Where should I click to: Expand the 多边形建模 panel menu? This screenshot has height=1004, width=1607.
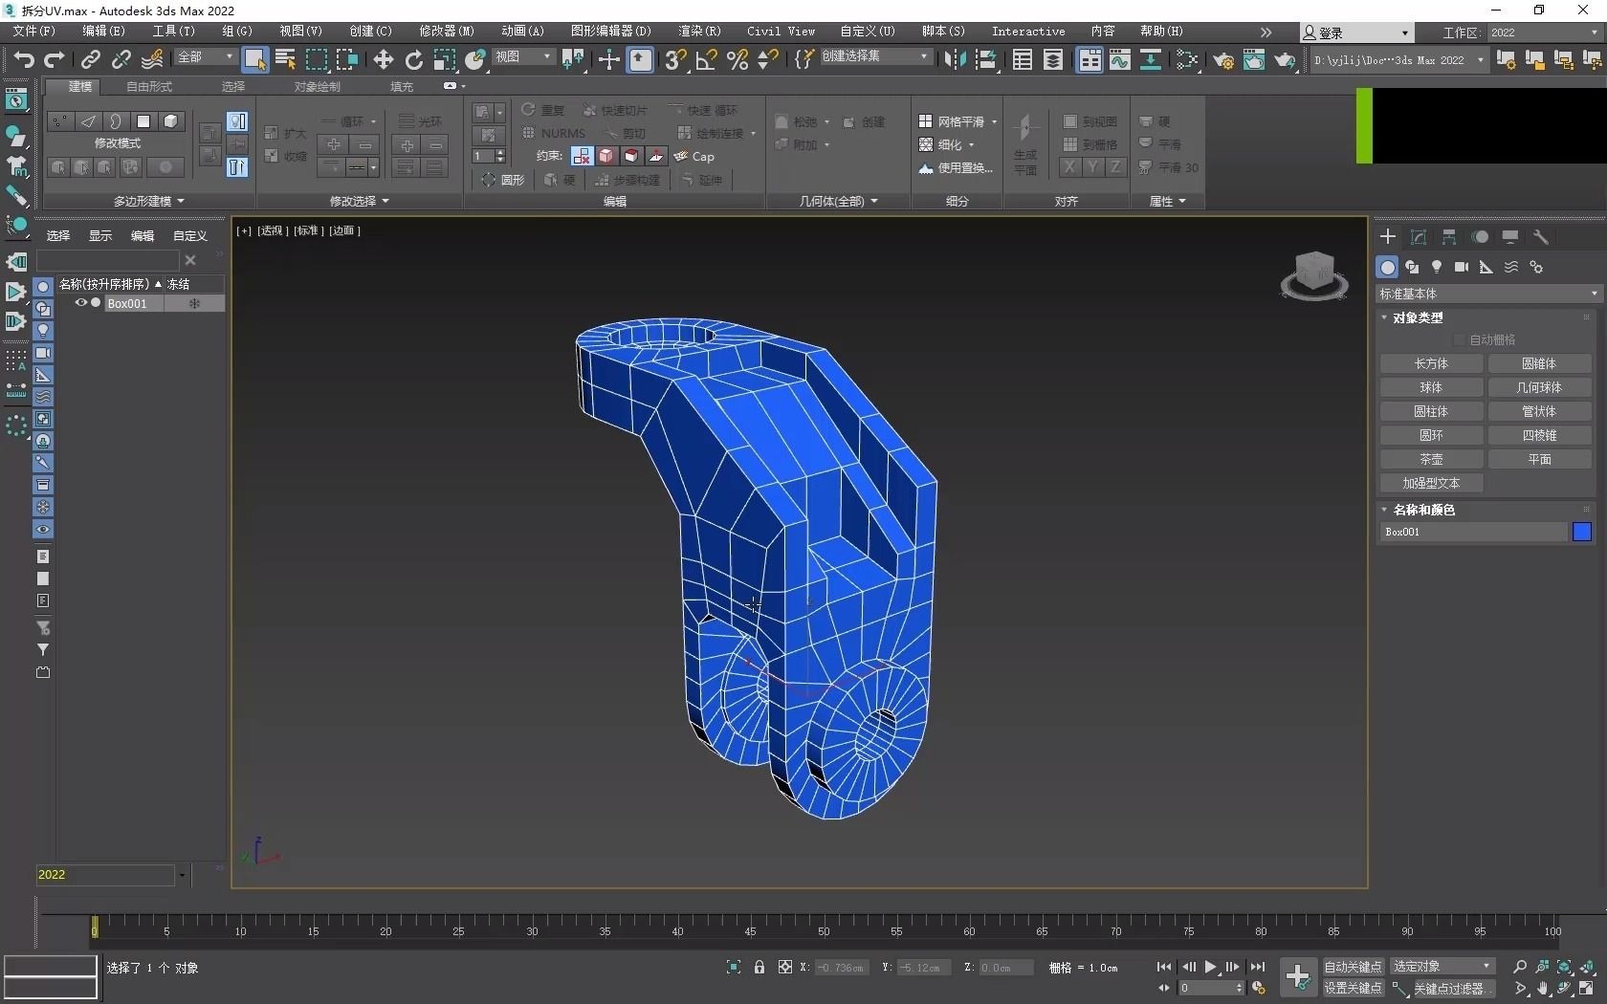tap(148, 201)
